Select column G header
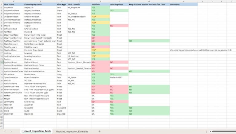236x134 pixels. (x=149, y=2)
